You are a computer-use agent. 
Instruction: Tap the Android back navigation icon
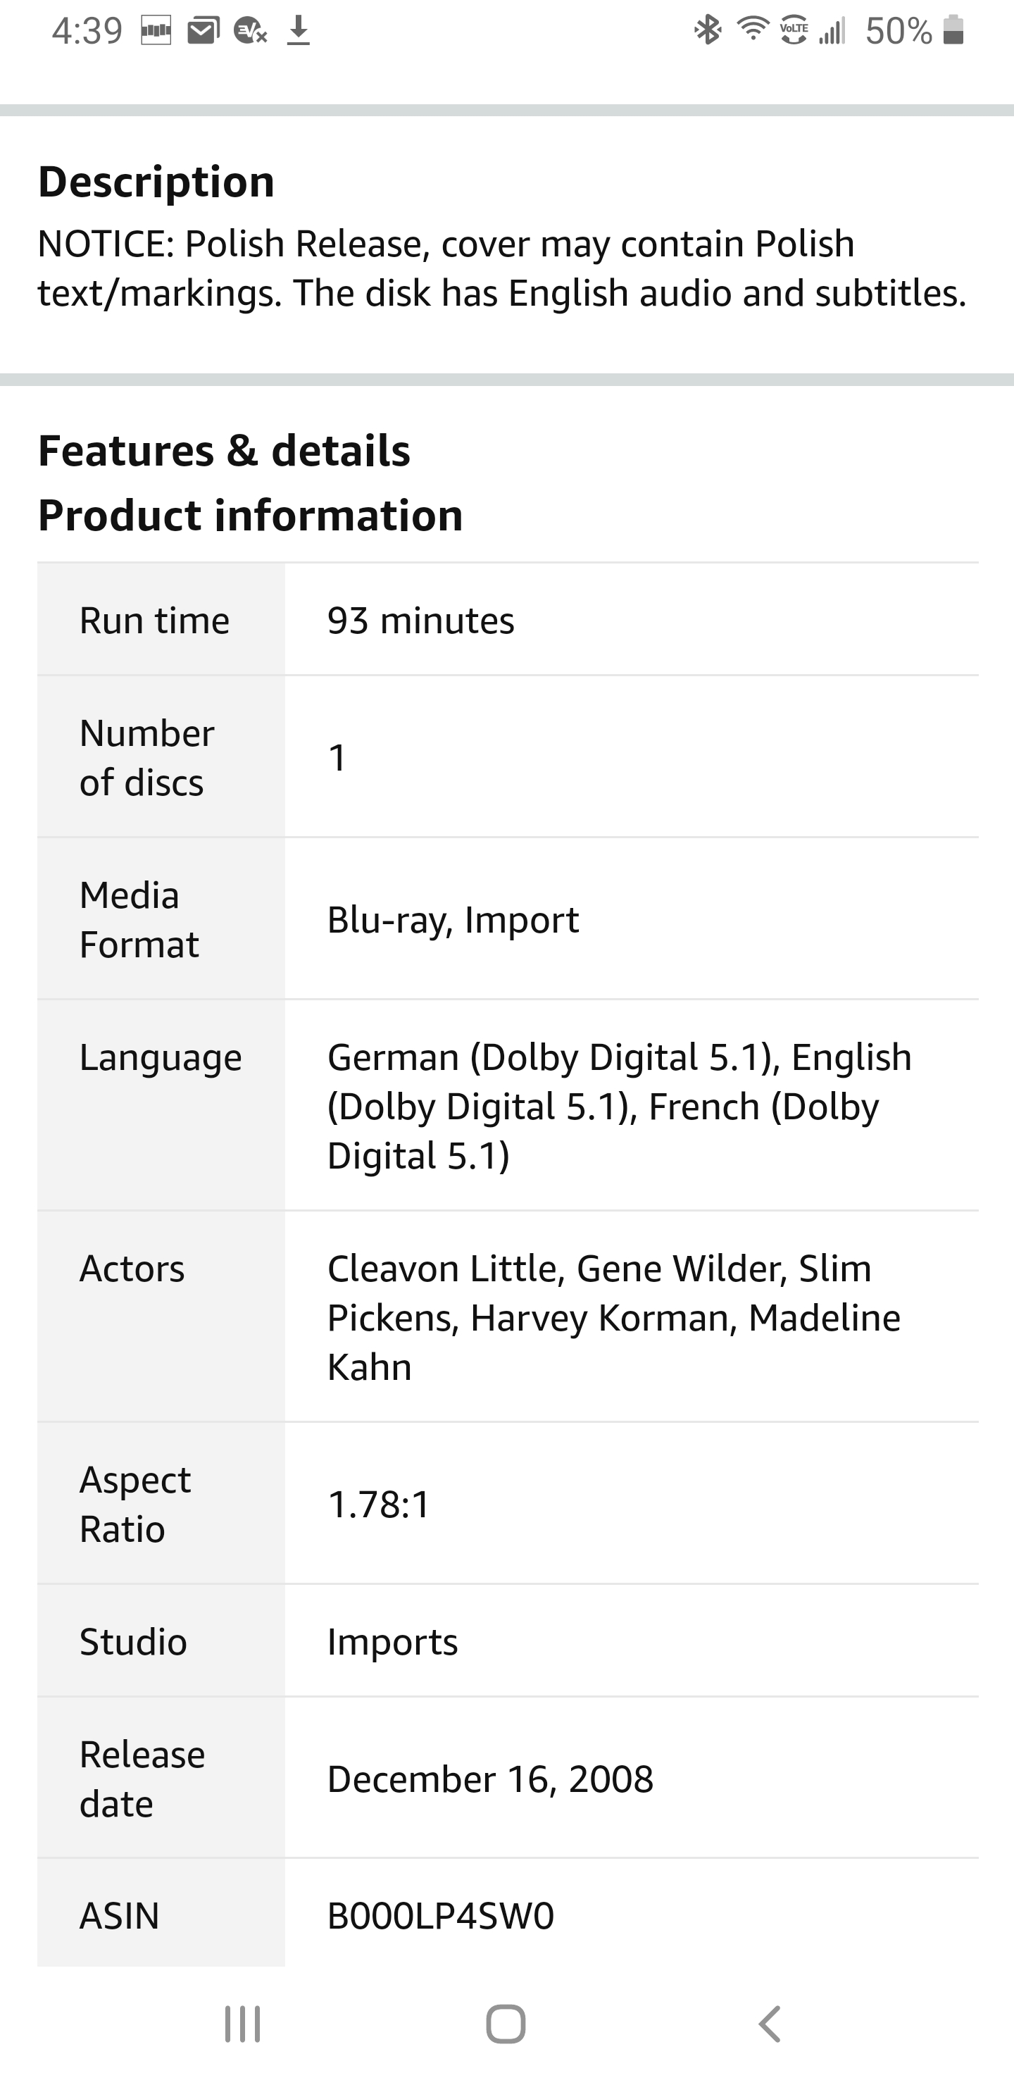pyautogui.click(x=770, y=2024)
